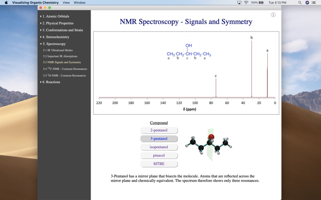Click the 5. Spectroscopy chapter label
This screenshot has height=200, width=321.
point(54,44)
